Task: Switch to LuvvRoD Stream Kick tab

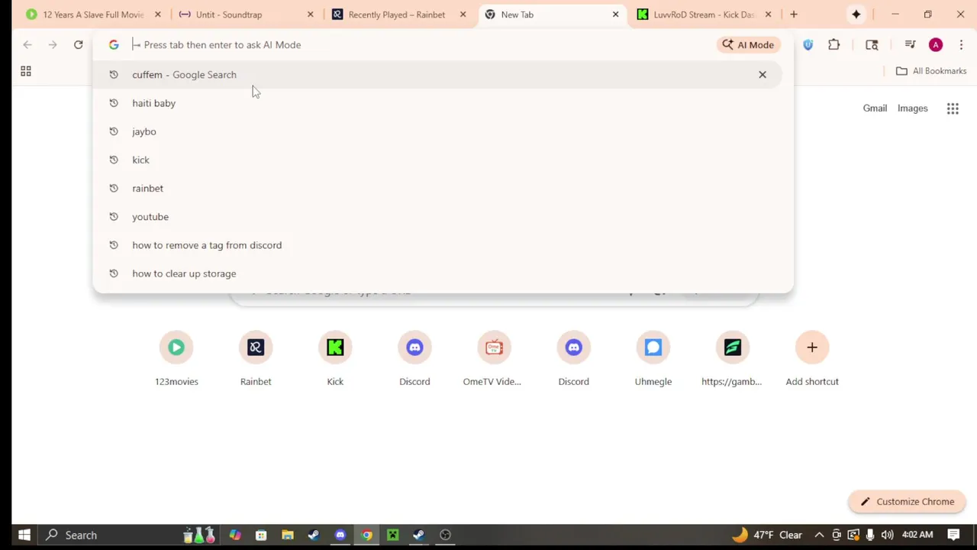Action: [702, 15]
